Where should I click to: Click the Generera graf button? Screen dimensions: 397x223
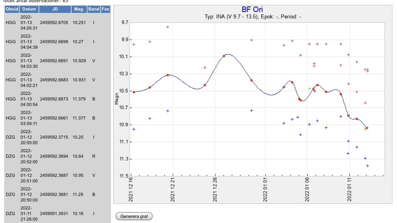coord(134,216)
